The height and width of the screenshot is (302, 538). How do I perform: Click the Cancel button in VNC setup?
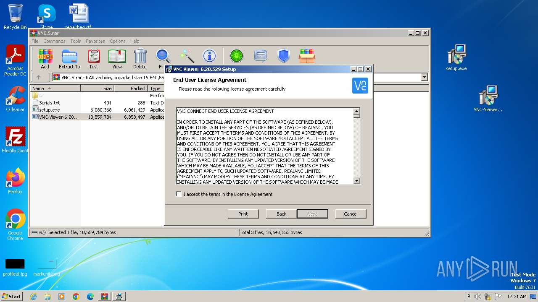[351, 214]
